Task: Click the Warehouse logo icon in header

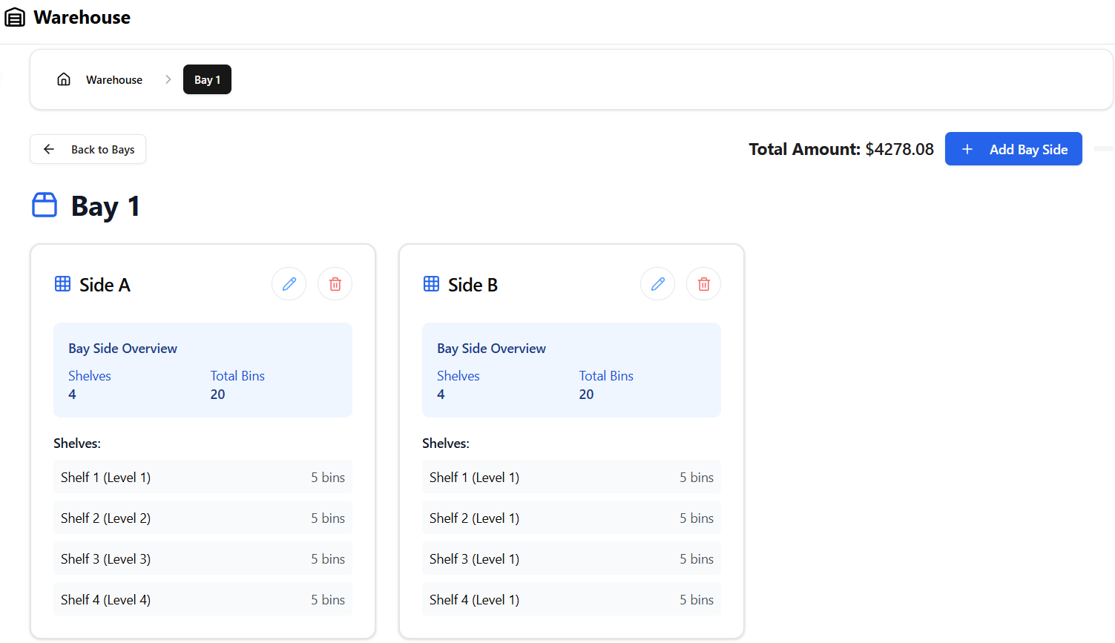Action: click(15, 18)
